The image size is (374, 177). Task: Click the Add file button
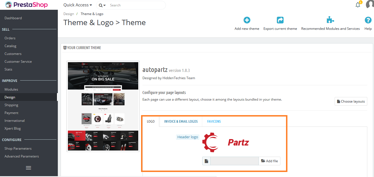tap(269, 161)
